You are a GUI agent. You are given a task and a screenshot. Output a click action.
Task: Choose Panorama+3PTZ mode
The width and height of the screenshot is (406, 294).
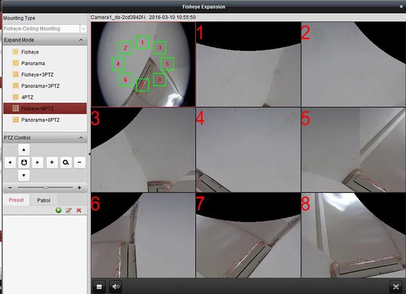pos(45,86)
